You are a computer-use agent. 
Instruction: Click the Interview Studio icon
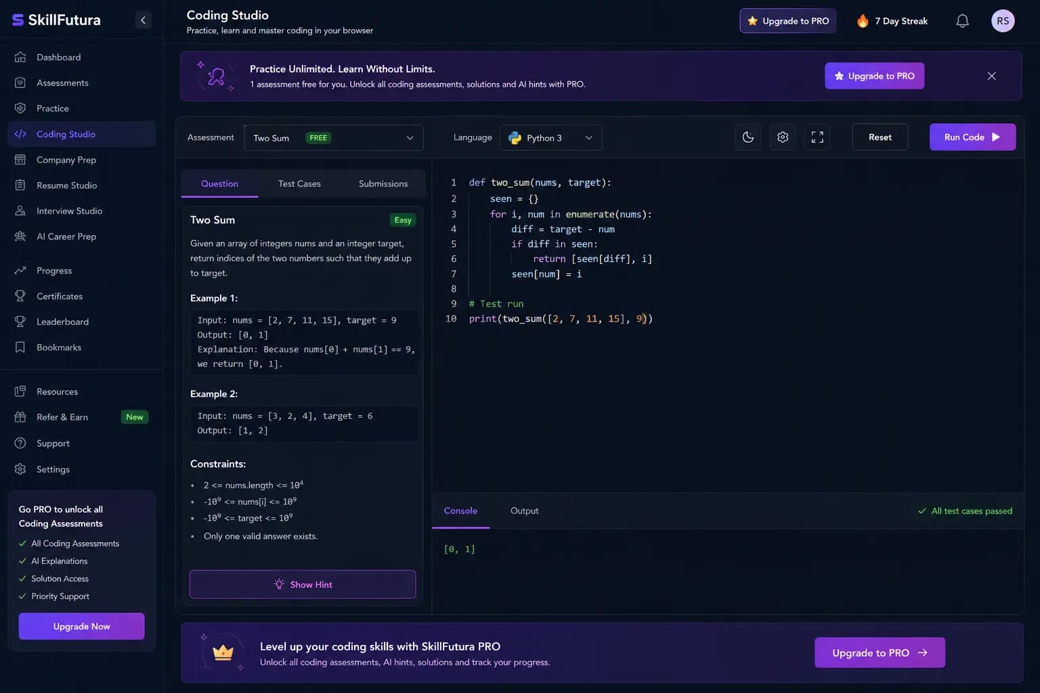coord(20,211)
